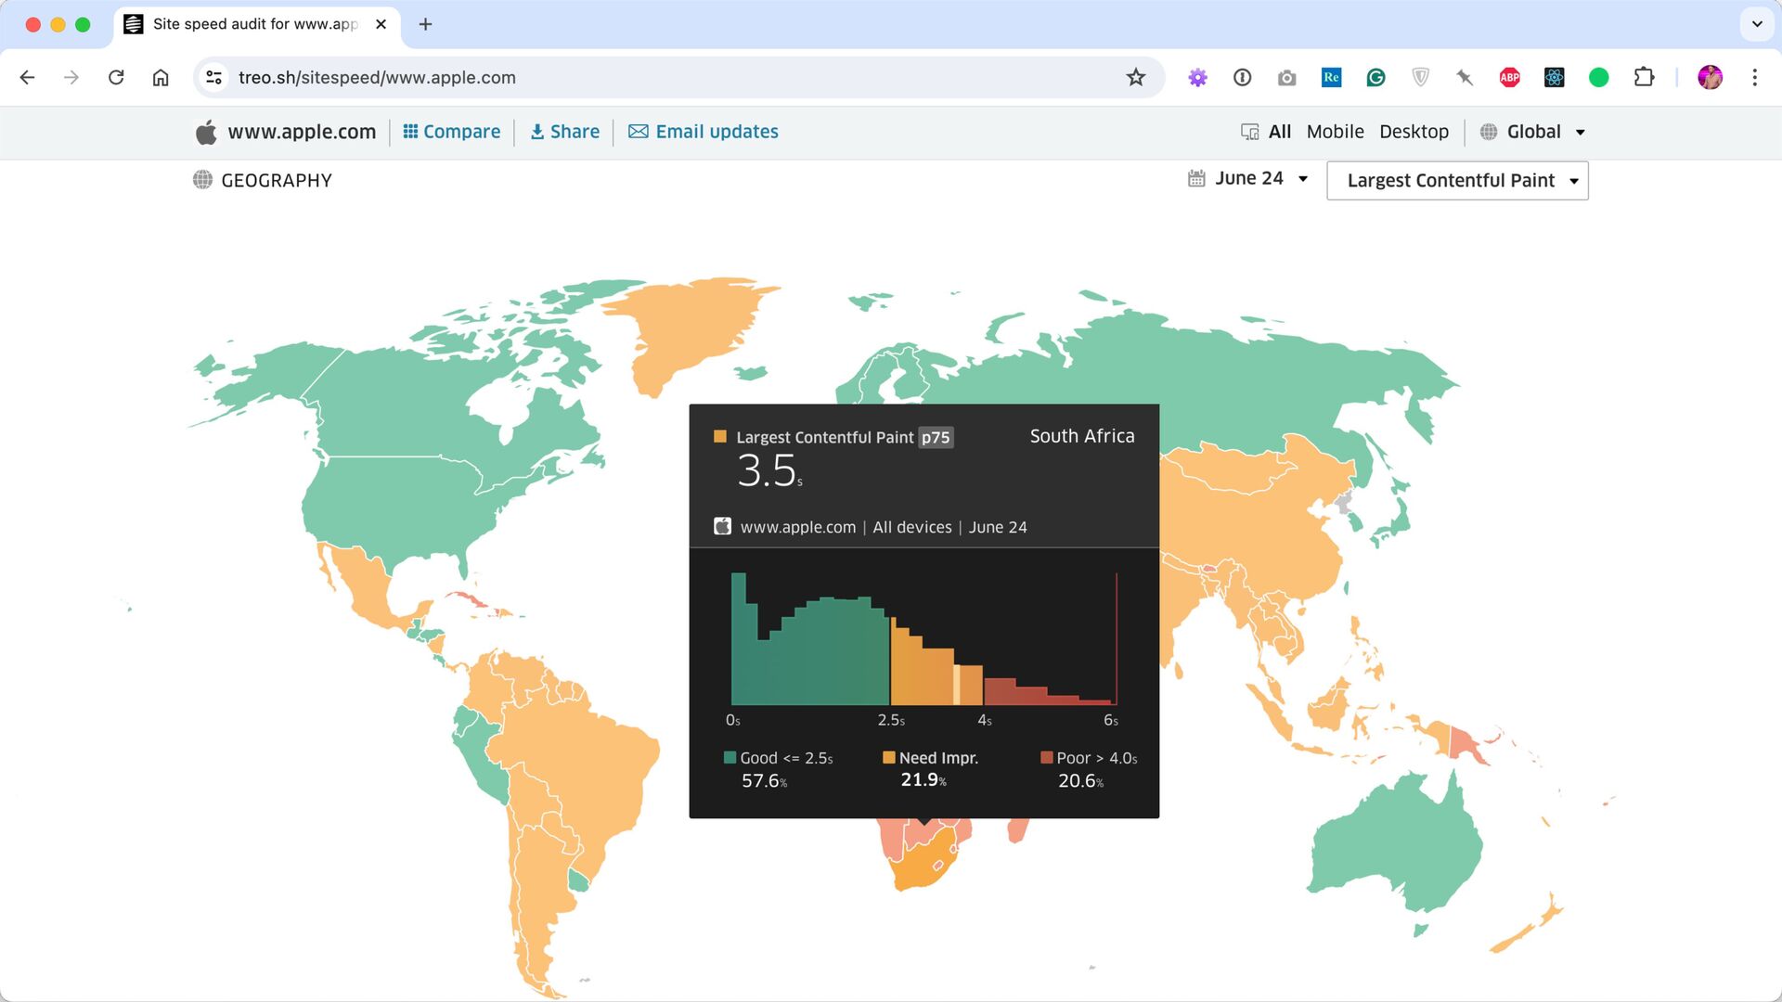Click the Need Impr. legend entry
Image resolution: width=1782 pixels, height=1002 pixels.
(930, 758)
